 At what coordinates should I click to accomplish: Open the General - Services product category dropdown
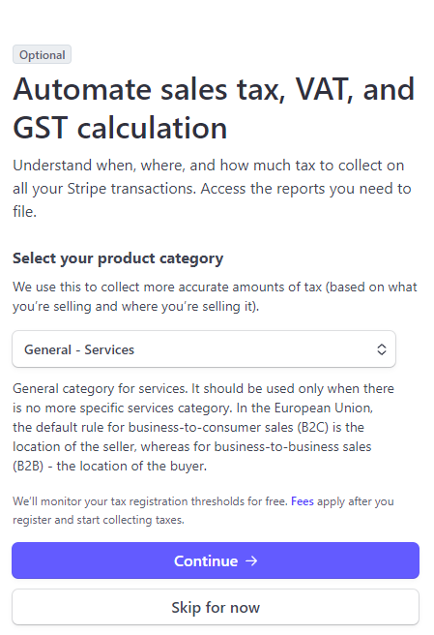[204, 349]
